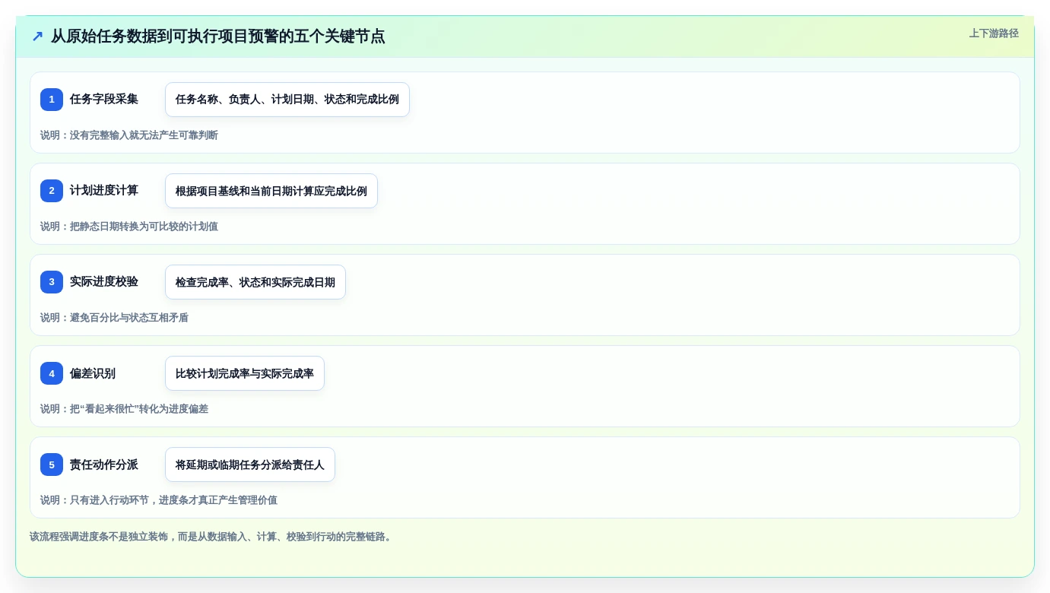
Task: Click the step 4 number badge
Action: (52, 373)
